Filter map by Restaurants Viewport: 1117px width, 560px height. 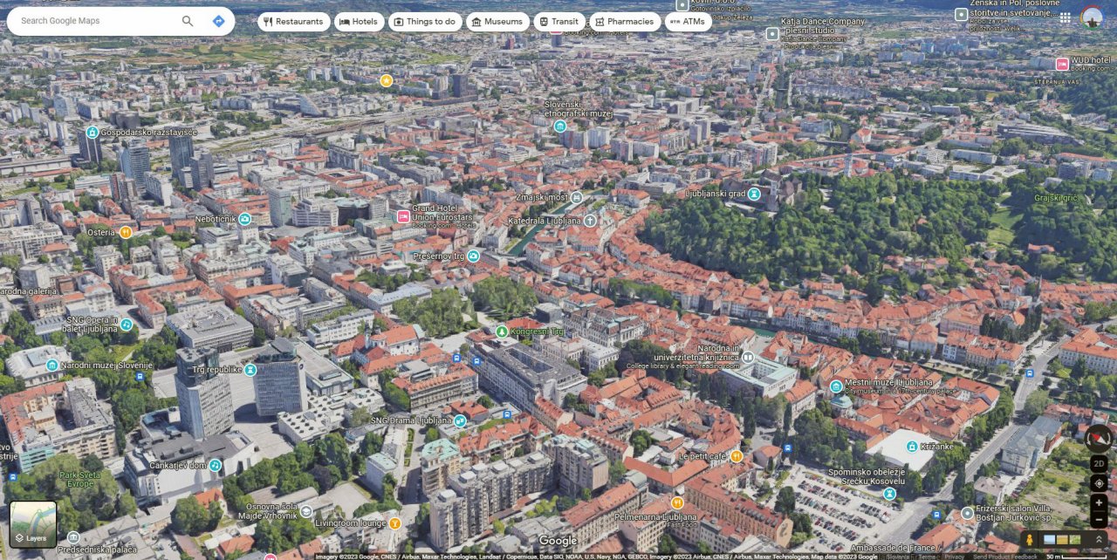point(293,22)
